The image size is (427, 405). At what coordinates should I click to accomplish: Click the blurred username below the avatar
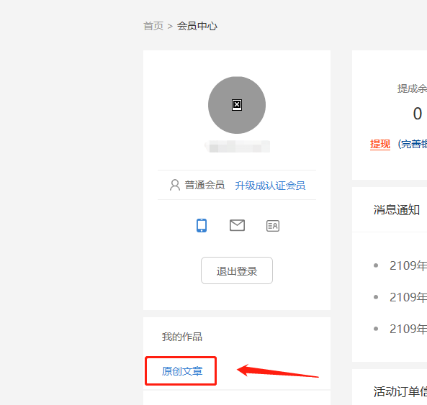click(237, 146)
